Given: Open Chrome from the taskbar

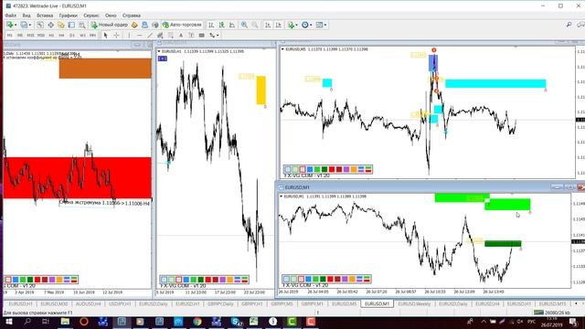Looking at the screenshot, I should (197, 322).
